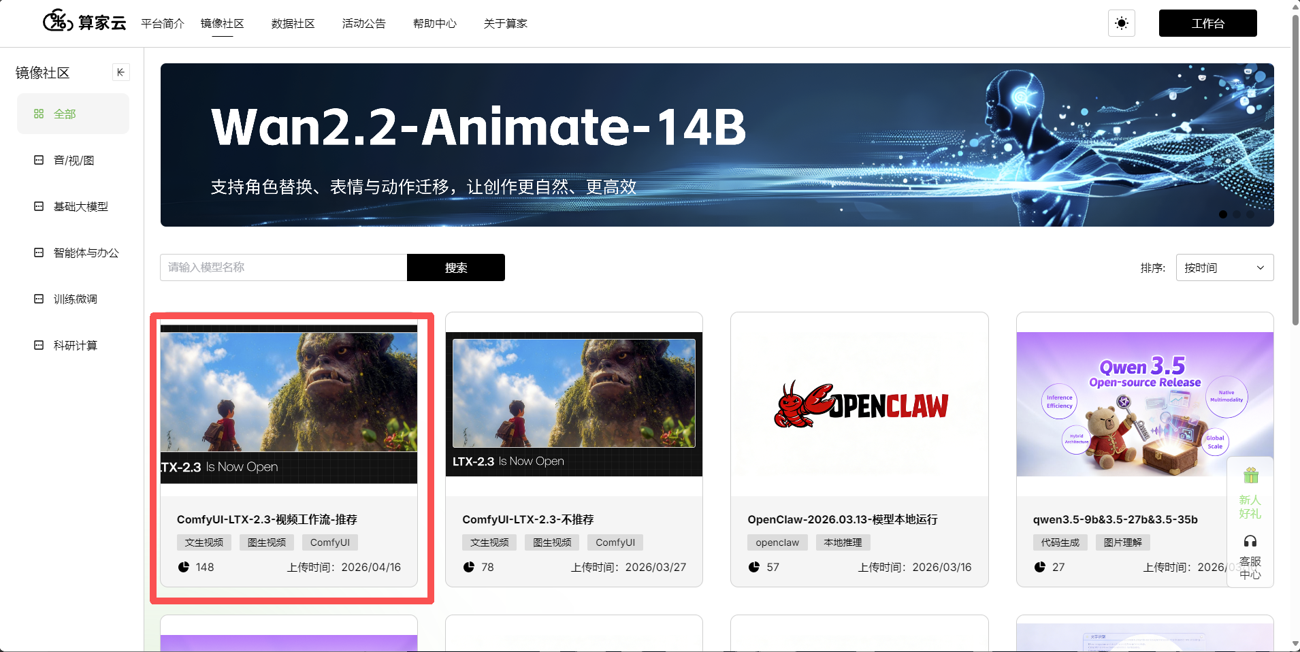Click the icon next to 音/视/图

pyautogui.click(x=39, y=160)
